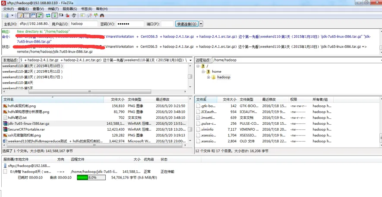Select remote file .pulse-c... icon

coord(198,123)
